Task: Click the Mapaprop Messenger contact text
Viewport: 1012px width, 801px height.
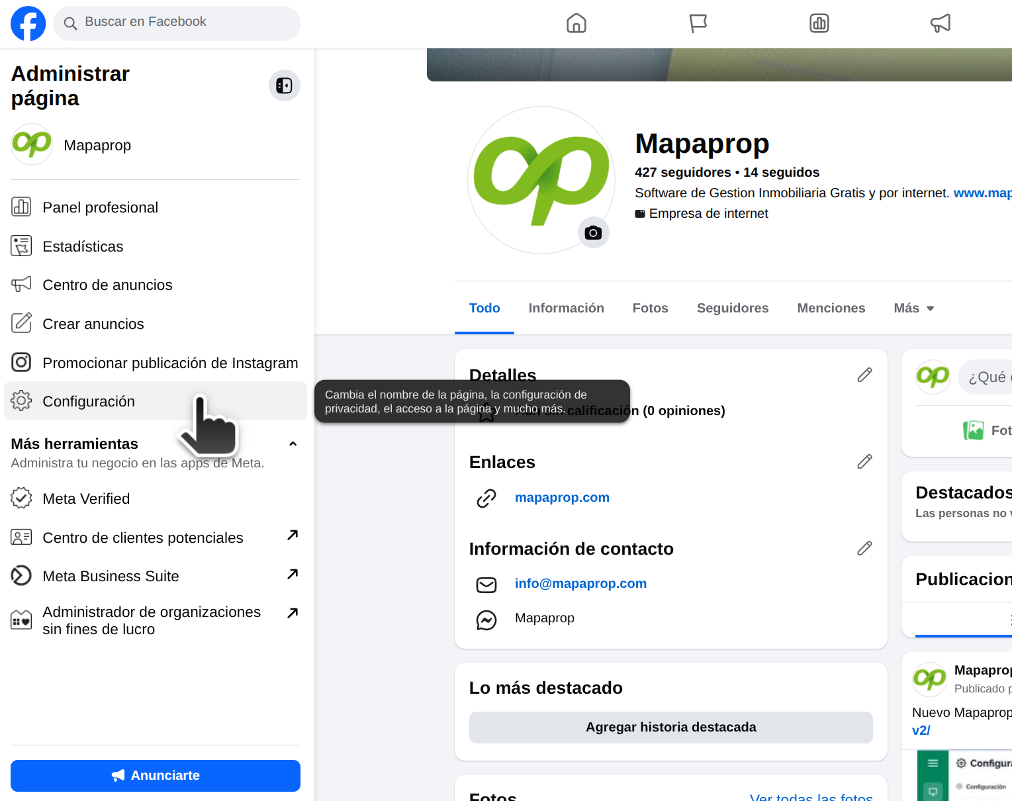Action: point(545,618)
